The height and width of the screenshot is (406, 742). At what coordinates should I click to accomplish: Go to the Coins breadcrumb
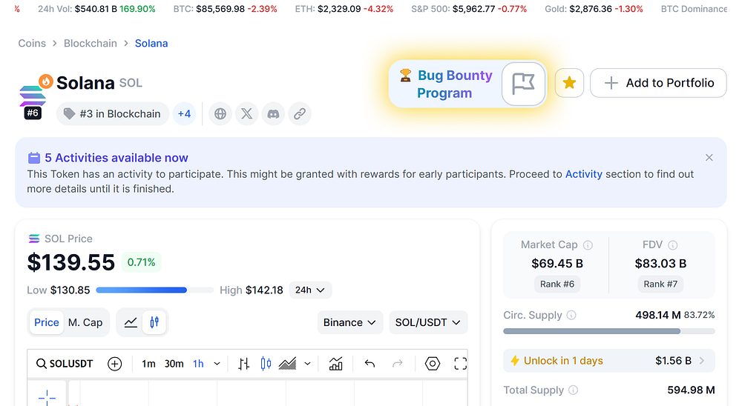click(32, 44)
